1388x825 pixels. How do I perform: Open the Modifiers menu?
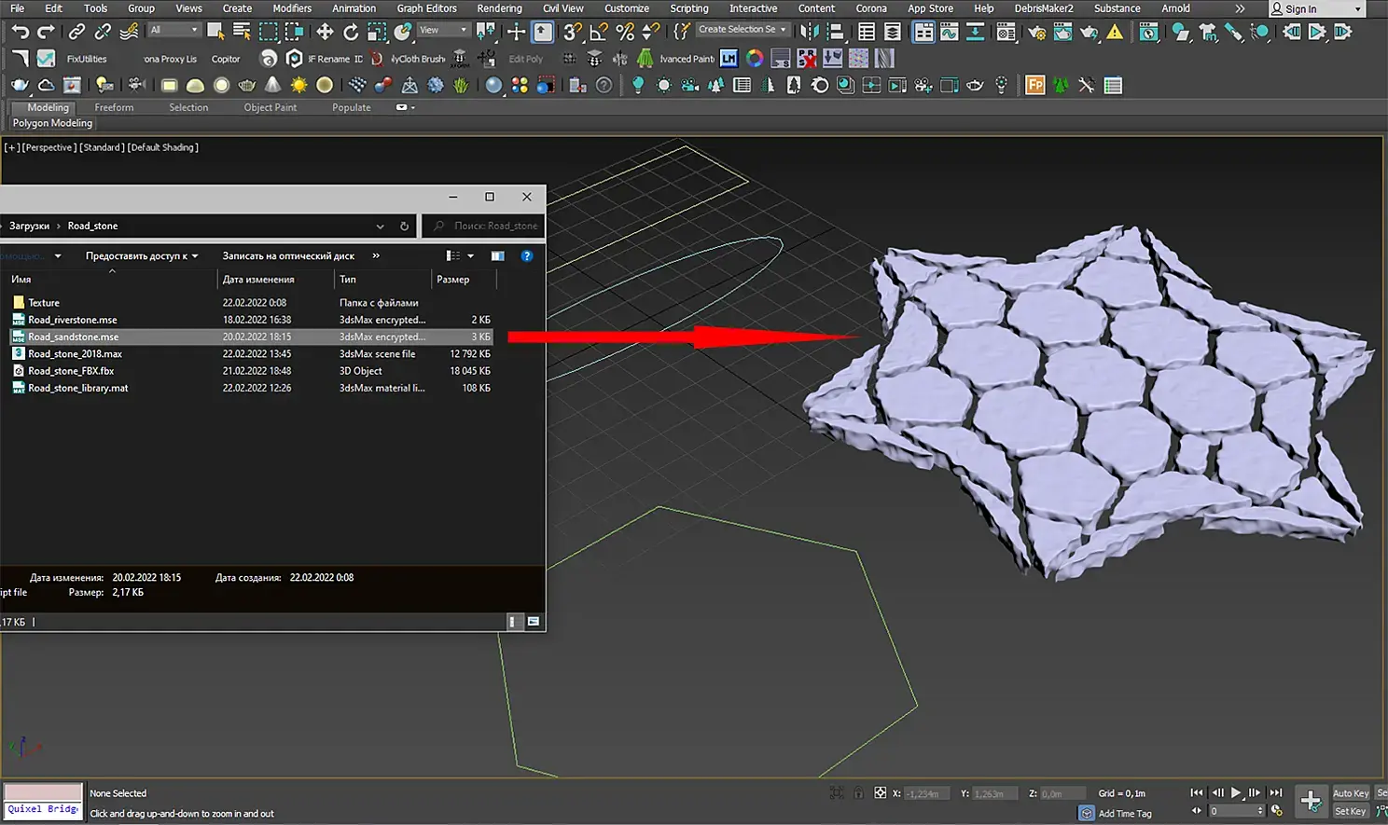292,8
